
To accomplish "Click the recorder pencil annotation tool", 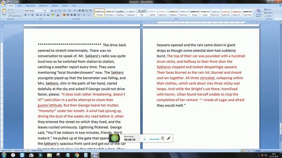I will pos(168,138).
